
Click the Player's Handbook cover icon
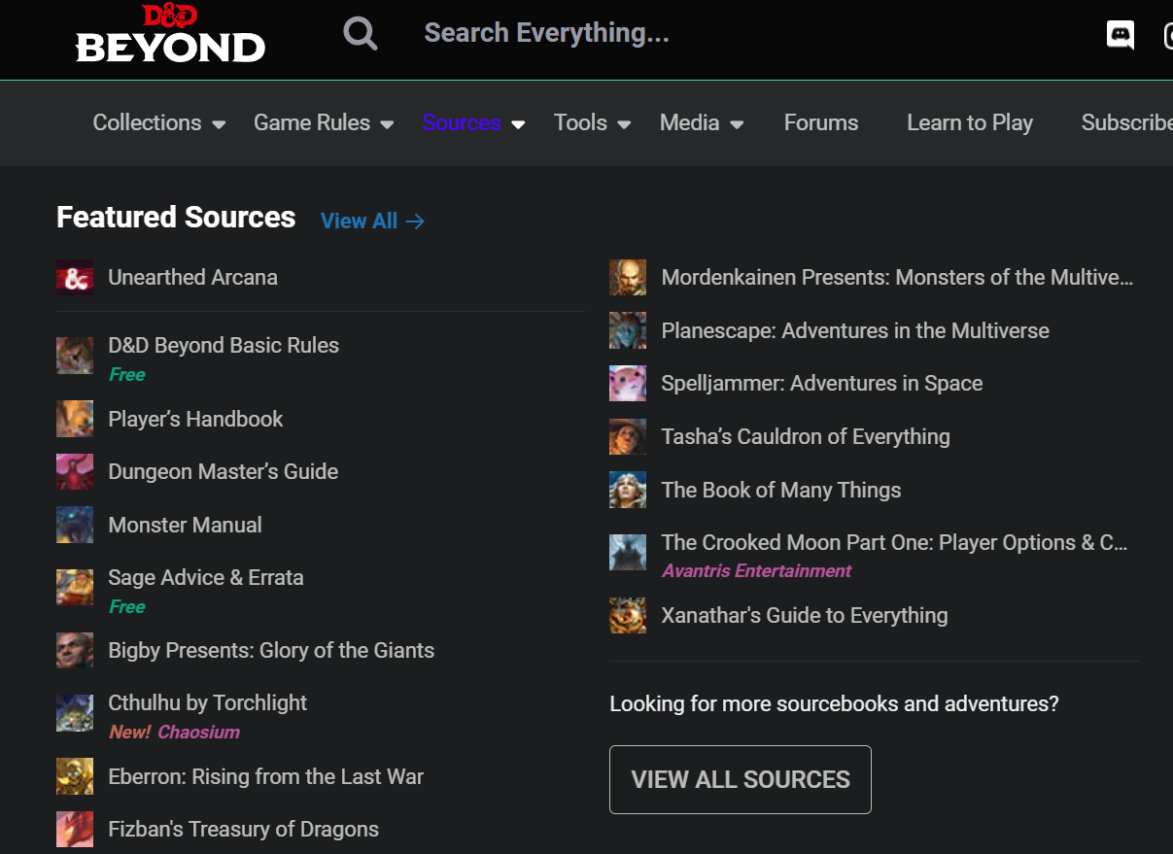[75, 419]
